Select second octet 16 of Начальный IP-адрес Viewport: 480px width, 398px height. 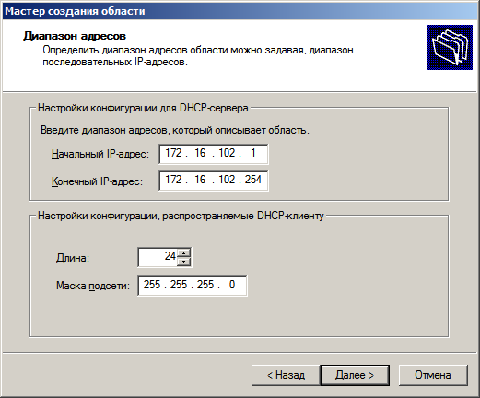coord(200,153)
